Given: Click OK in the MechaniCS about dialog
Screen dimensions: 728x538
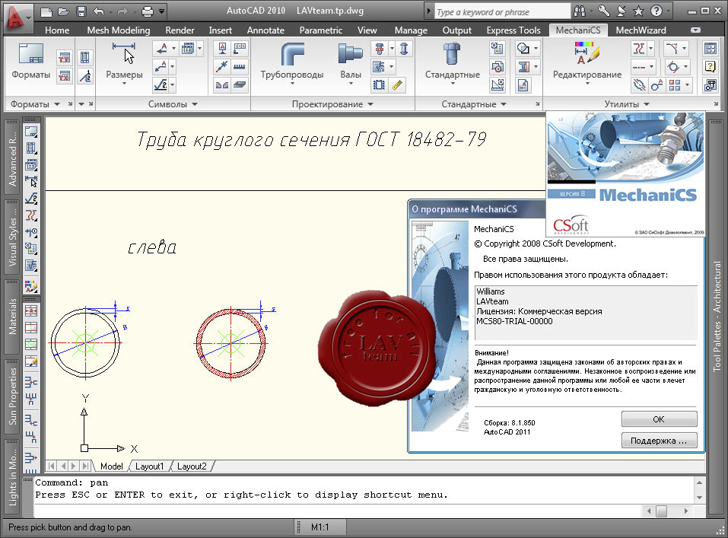Looking at the screenshot, I should tap(659, 419).
